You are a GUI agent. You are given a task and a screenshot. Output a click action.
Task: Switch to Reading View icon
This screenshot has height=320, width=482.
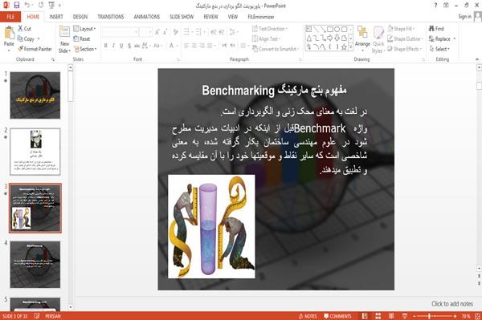[391, 316]
